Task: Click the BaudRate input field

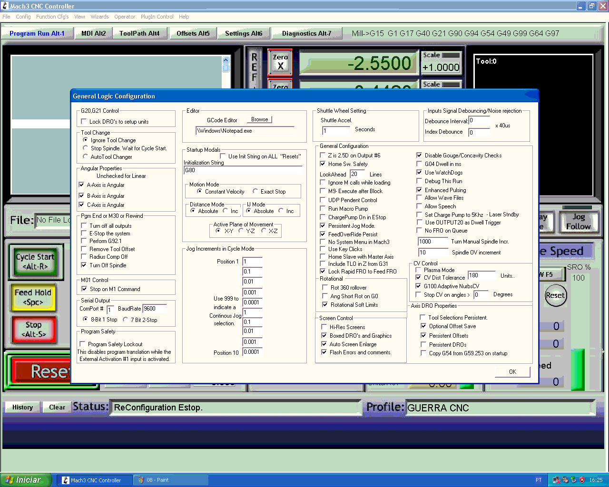Action: pos(155,309)
